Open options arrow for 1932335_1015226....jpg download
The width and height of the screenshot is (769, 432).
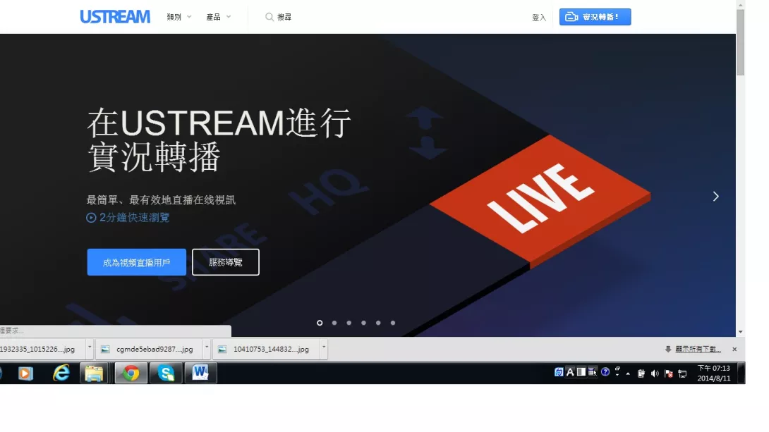(x=90, y=350)
